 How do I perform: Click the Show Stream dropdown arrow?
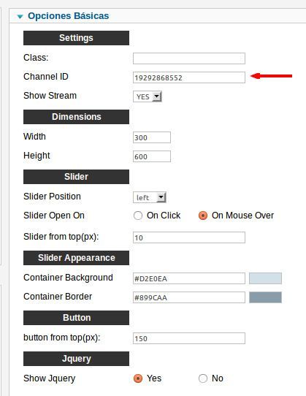click(157, 96)
